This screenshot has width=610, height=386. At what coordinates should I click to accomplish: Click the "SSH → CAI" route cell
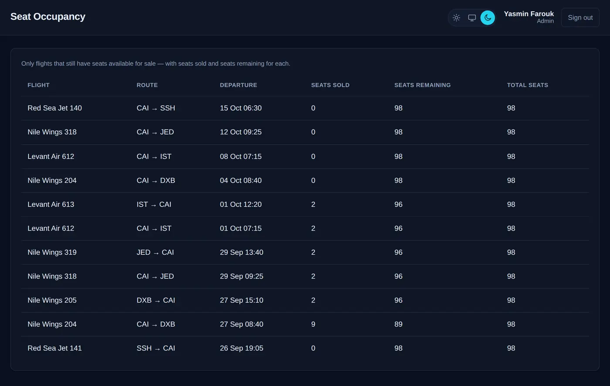coord(156,348)
